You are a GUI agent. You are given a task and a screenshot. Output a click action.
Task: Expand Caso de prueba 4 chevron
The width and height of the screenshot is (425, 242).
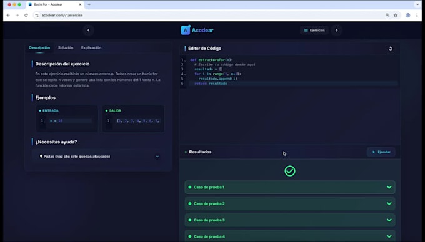[x=389, y=236]
